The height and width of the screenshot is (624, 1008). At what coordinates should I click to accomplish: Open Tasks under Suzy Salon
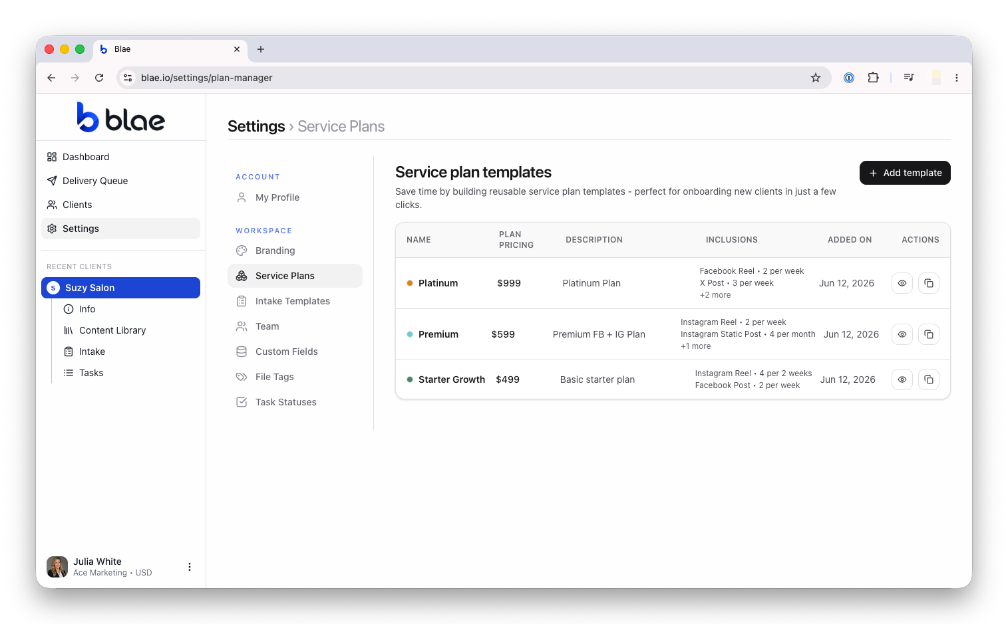pos(83,373)
